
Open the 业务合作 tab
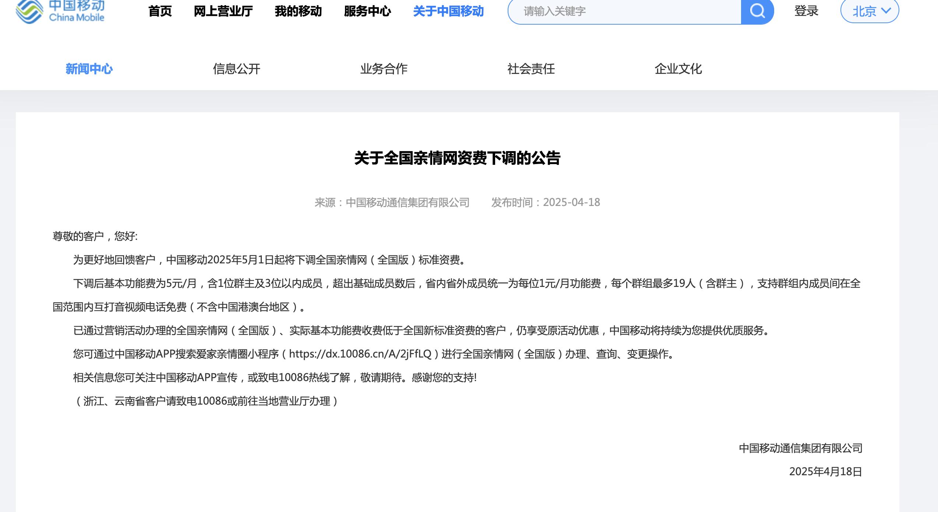pyautogui.click(x=384, y=69)
